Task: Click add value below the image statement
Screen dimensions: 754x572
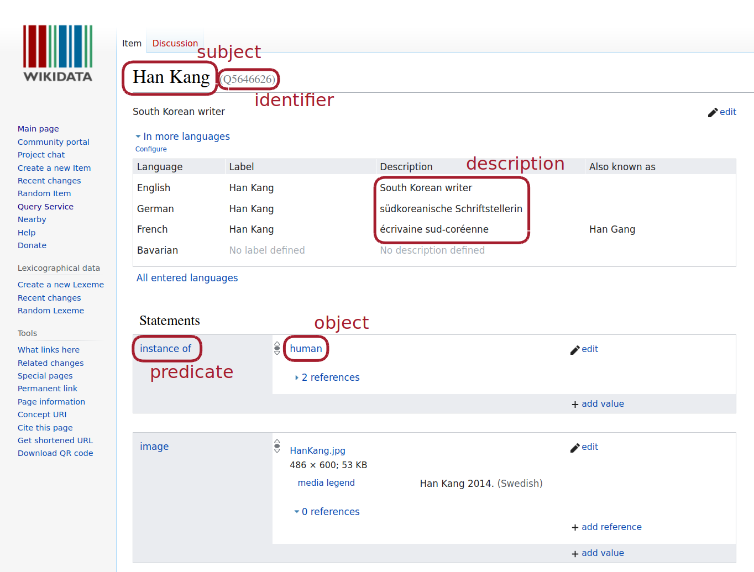Action: click(602, 553)
